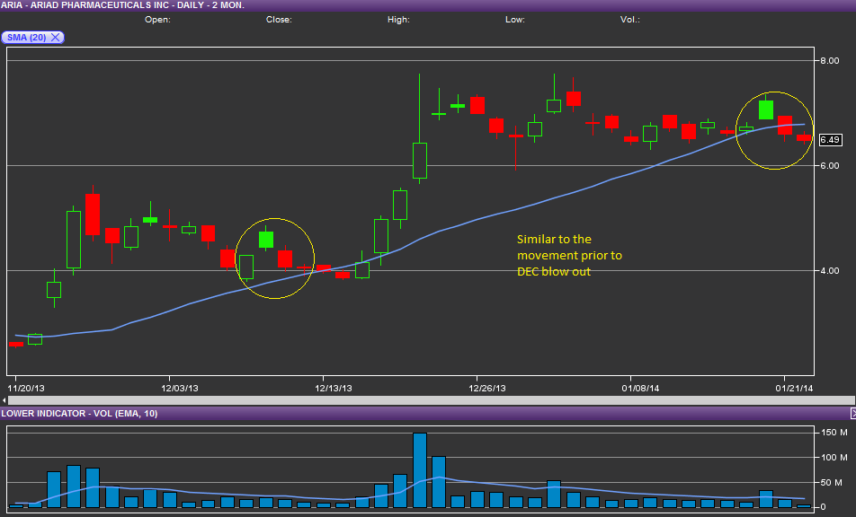Click the High: field label

(398, 19)
